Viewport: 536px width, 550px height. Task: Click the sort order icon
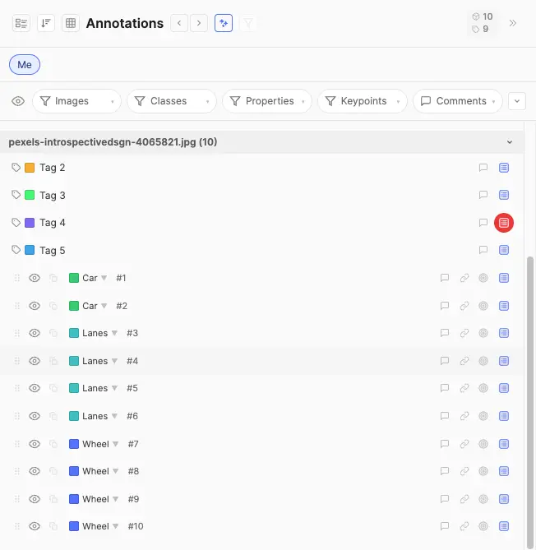pos(46,23)
